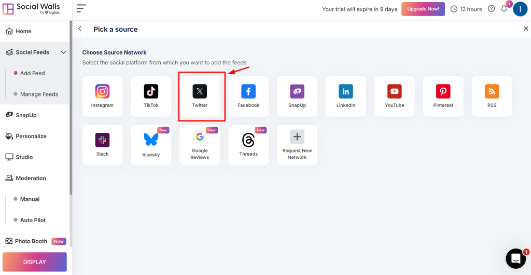Click the Request New Network tile

[x=297, y=145]
